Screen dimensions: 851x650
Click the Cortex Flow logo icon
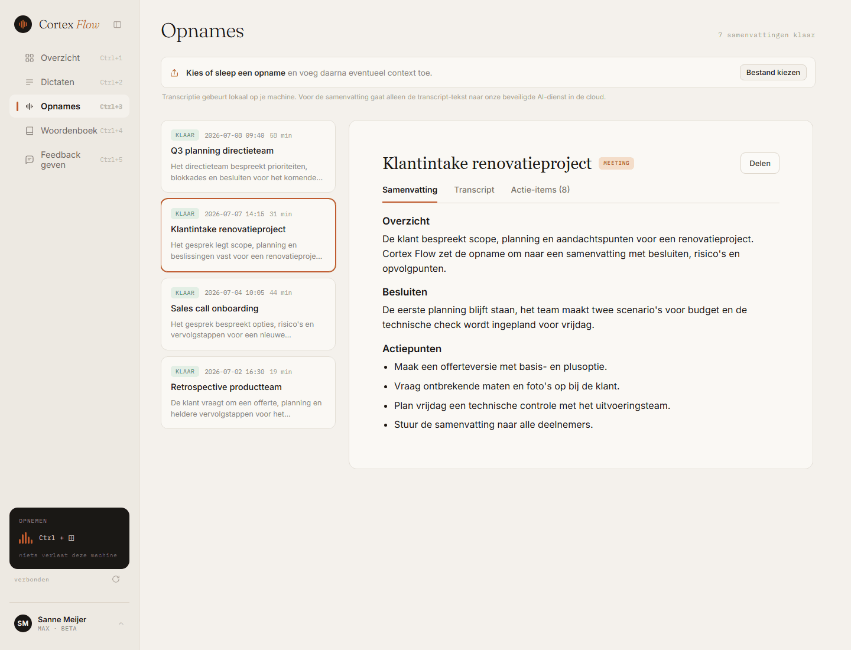pyautogui.click(x=23, y=24)
